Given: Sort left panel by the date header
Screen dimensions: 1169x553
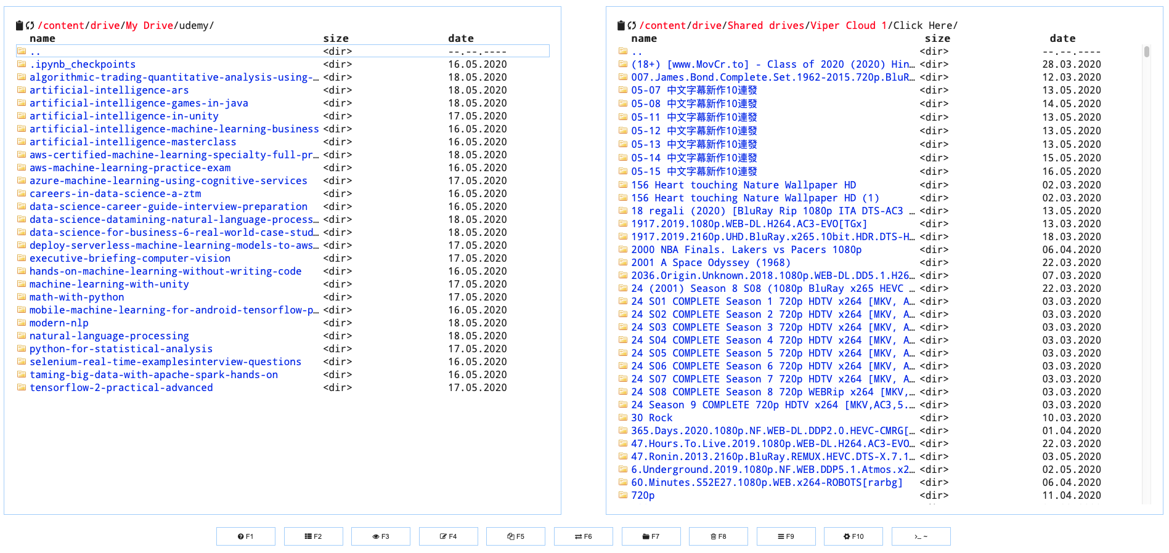Looking at the screenshot, I should click(x=460, y=38).
